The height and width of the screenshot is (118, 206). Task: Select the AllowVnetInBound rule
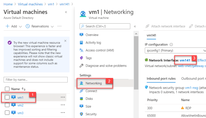click(x=194, y=116)
